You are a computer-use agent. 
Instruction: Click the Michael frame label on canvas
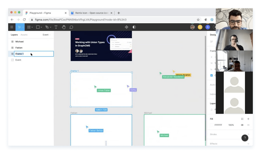click(x=148, y=113)
